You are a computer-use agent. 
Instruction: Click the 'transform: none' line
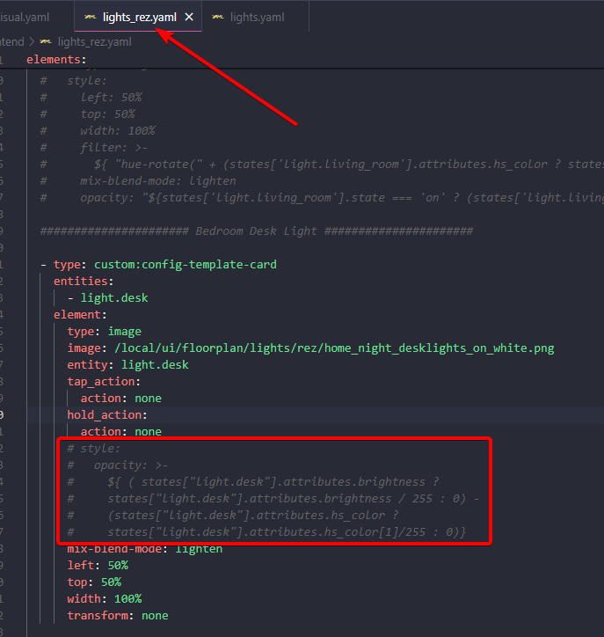(117, 615)
